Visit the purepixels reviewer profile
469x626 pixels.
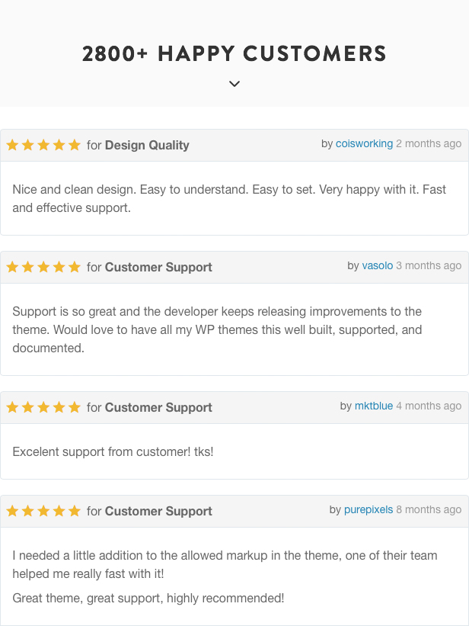[x=368, y=509]
